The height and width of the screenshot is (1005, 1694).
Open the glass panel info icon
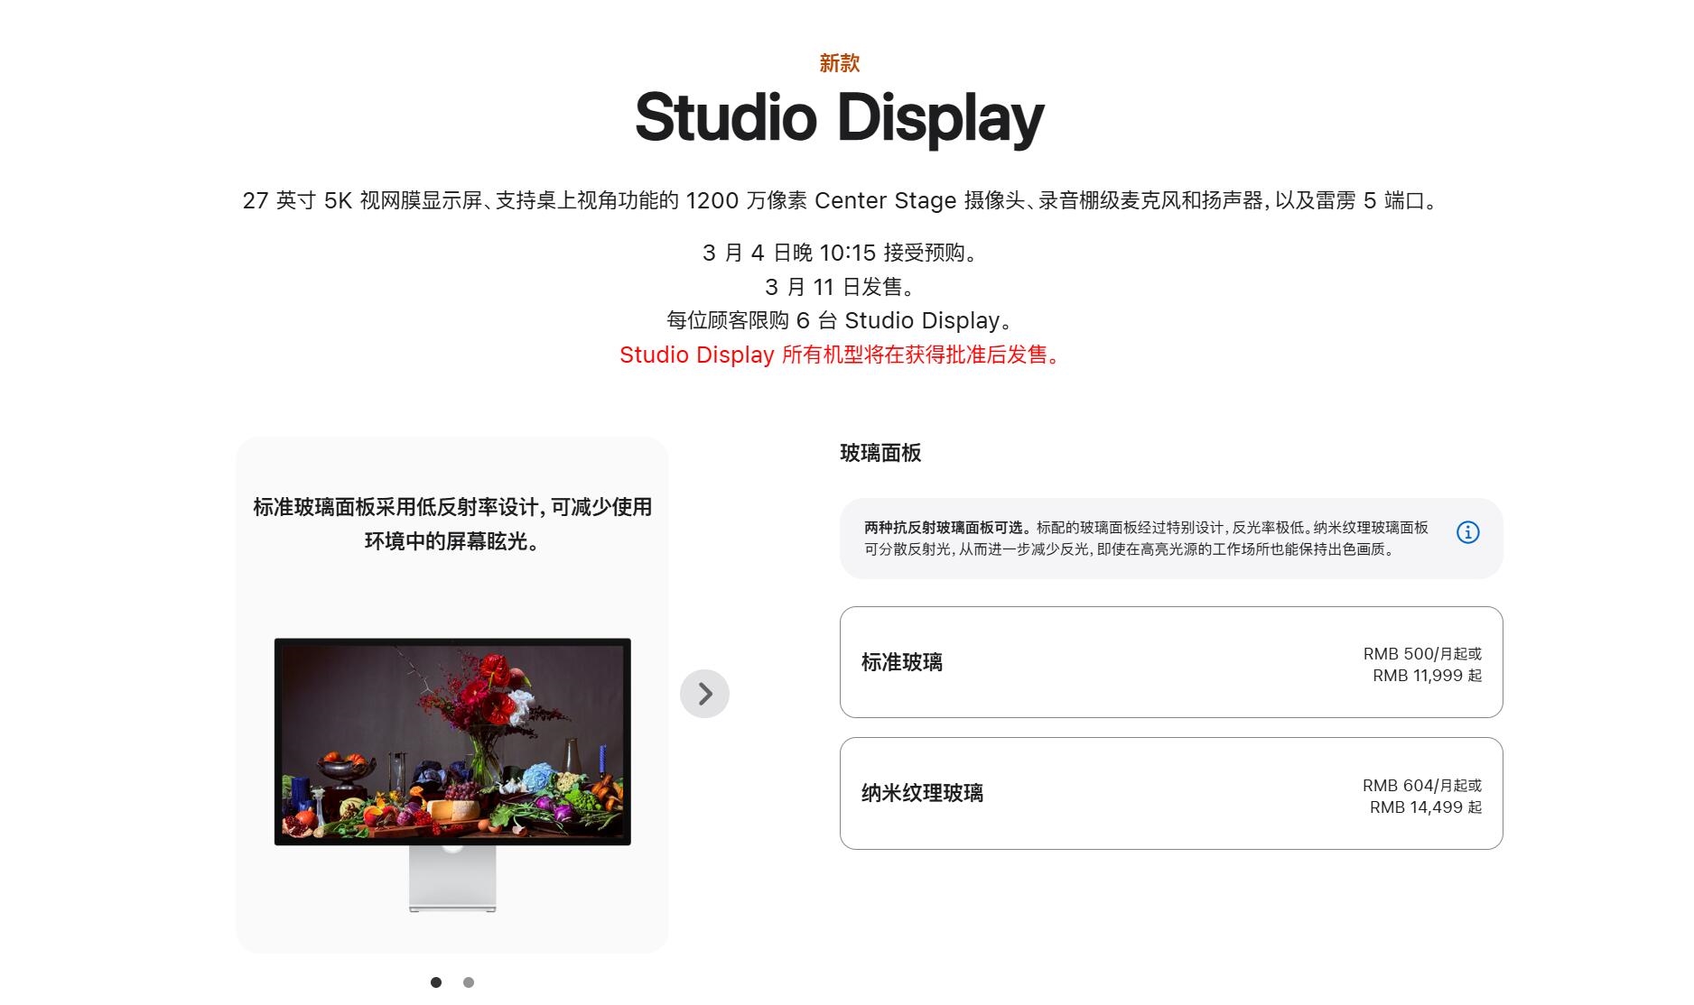(1467, 533)
